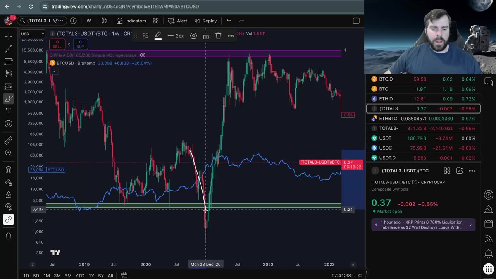The width and height of the screenshot is (496, 279).
Task: Click the add compare symbol plus button
Action: coord(73,21)
